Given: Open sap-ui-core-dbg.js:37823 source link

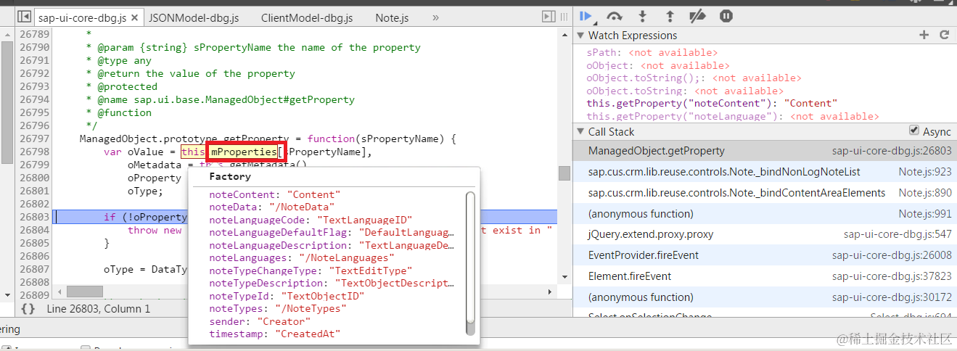Looking at the screenshot, I should [892, 276].
